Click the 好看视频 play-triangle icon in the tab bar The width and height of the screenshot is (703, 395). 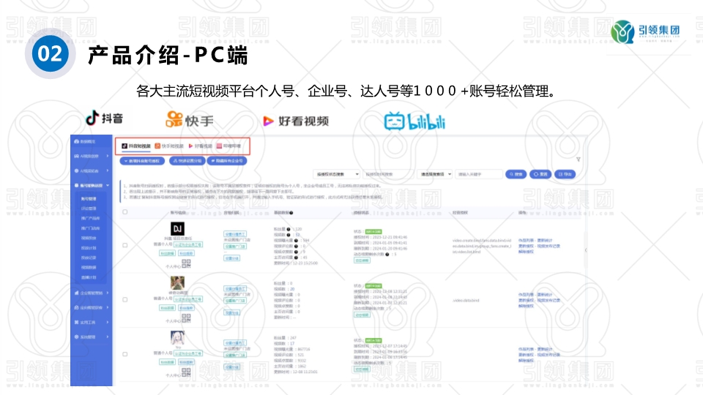190,146
